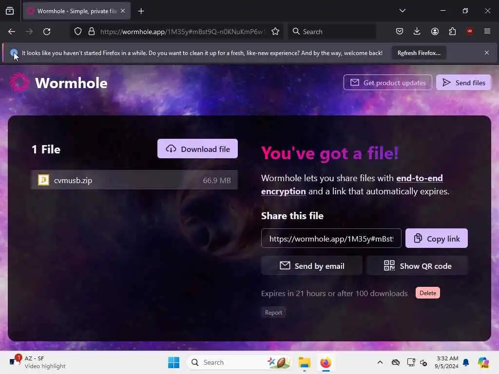The width and height of the screenshot is (499, 374).
Task: Click the 66.9 MB file size
Action: [x=217, y=180]
